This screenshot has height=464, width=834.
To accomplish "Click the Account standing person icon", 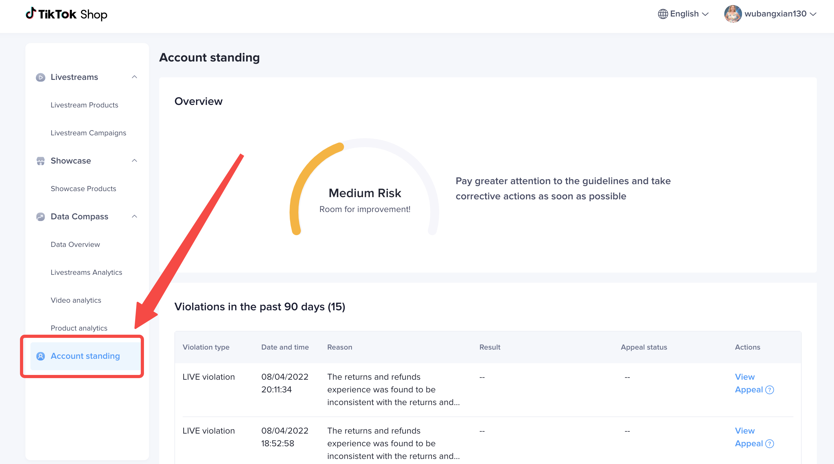I will [41, 356].
